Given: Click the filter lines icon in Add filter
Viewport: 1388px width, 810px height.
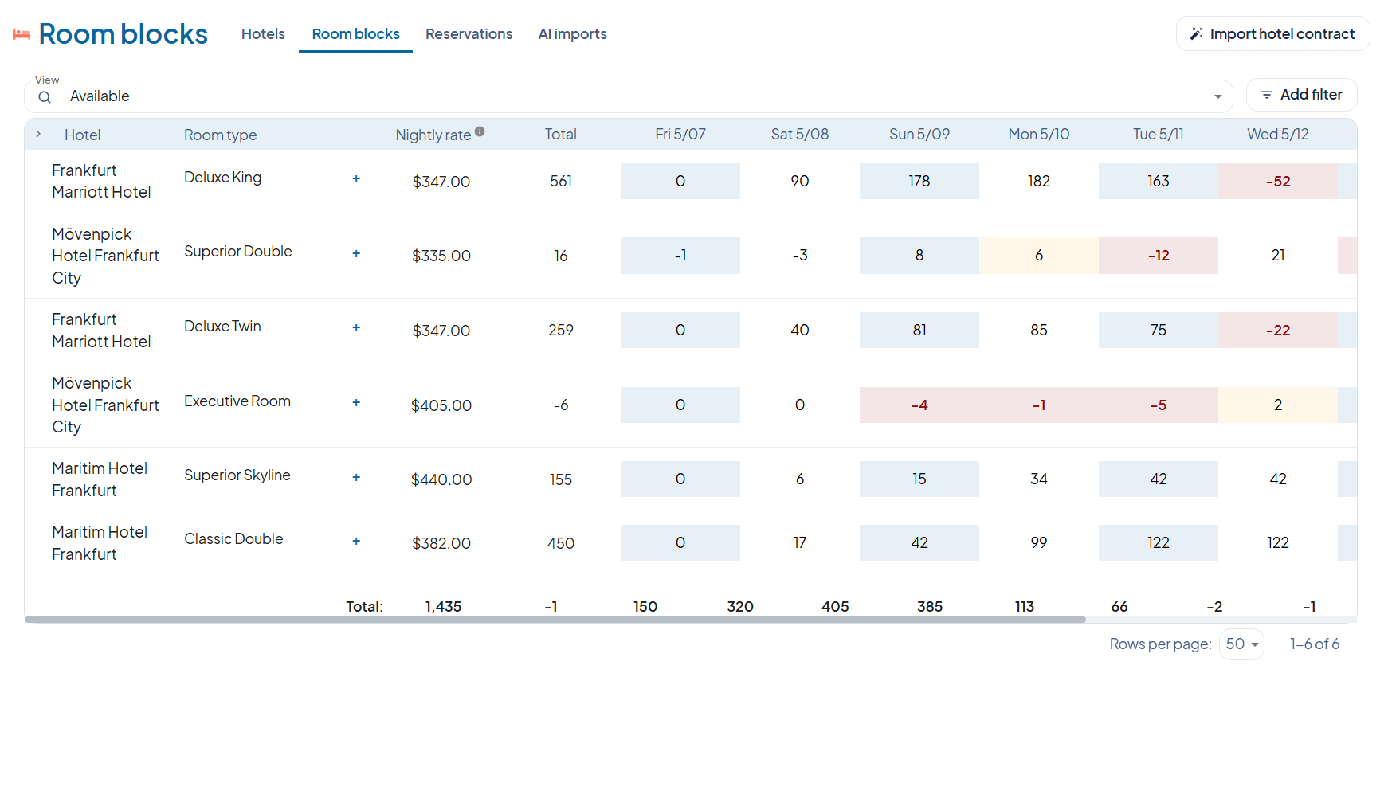Looking at the screenshot, I should pyautogui.click(x=1267, y=95).
